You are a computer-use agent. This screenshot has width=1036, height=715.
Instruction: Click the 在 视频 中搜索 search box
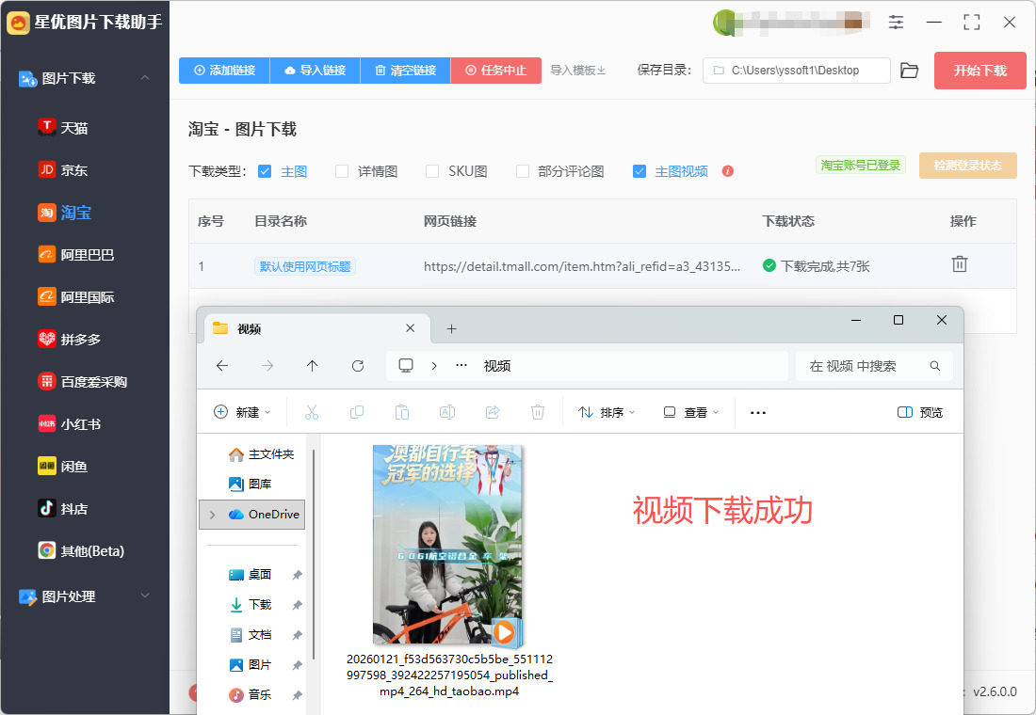coord(875,366)
